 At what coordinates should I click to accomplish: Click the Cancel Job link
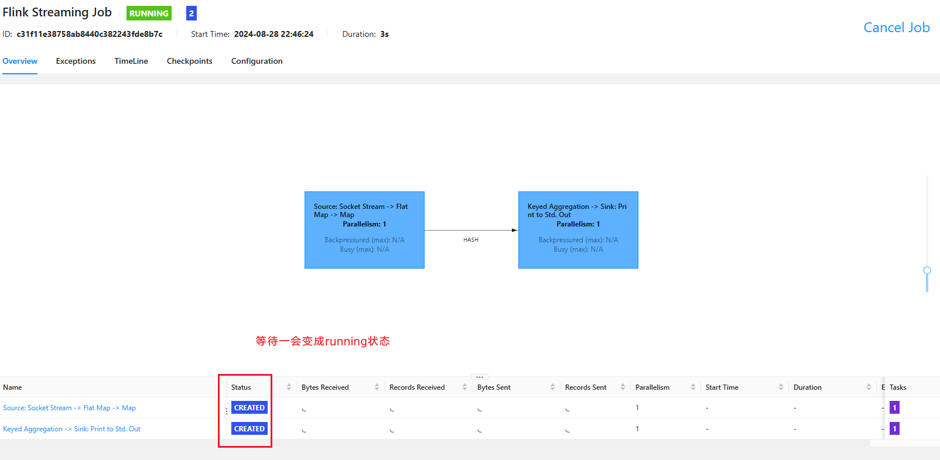(897, 28)
